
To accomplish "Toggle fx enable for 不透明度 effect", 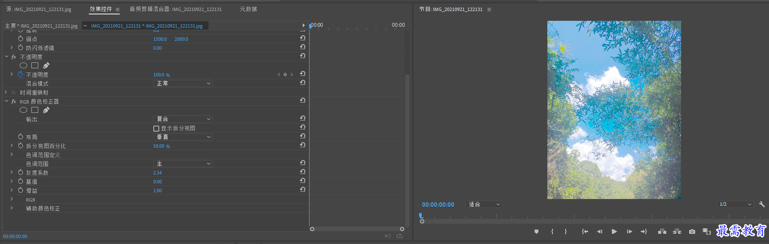I will (x=14, y=57).
